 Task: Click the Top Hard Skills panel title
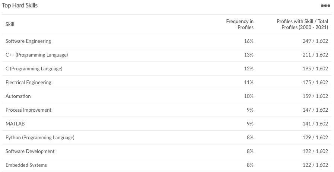tap(20, 6)
